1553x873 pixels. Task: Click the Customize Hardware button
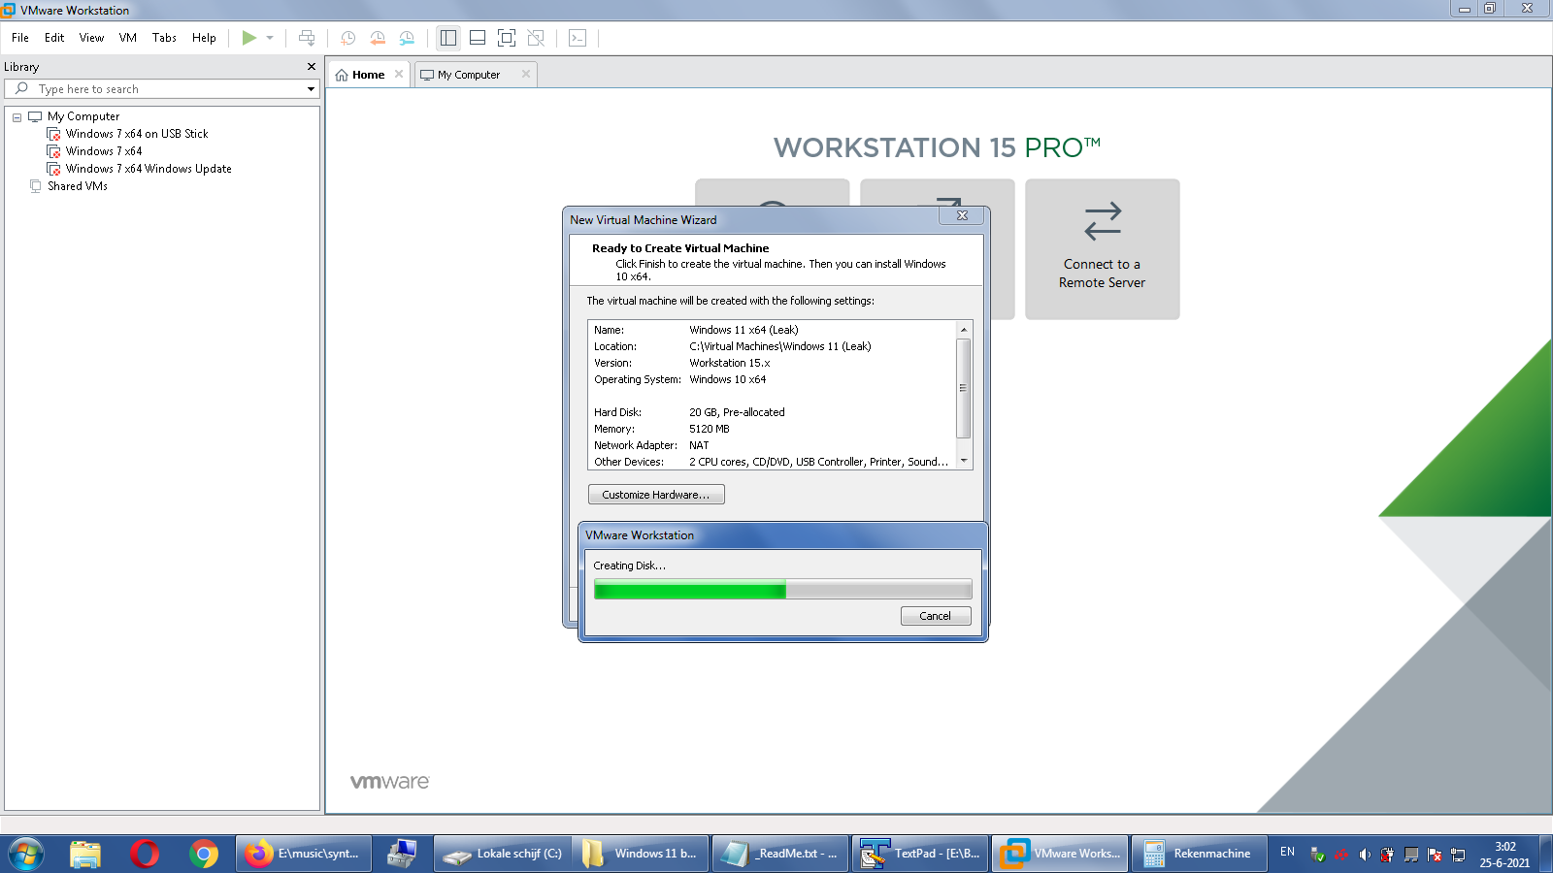pyautogui.click(x=655, y=495)
